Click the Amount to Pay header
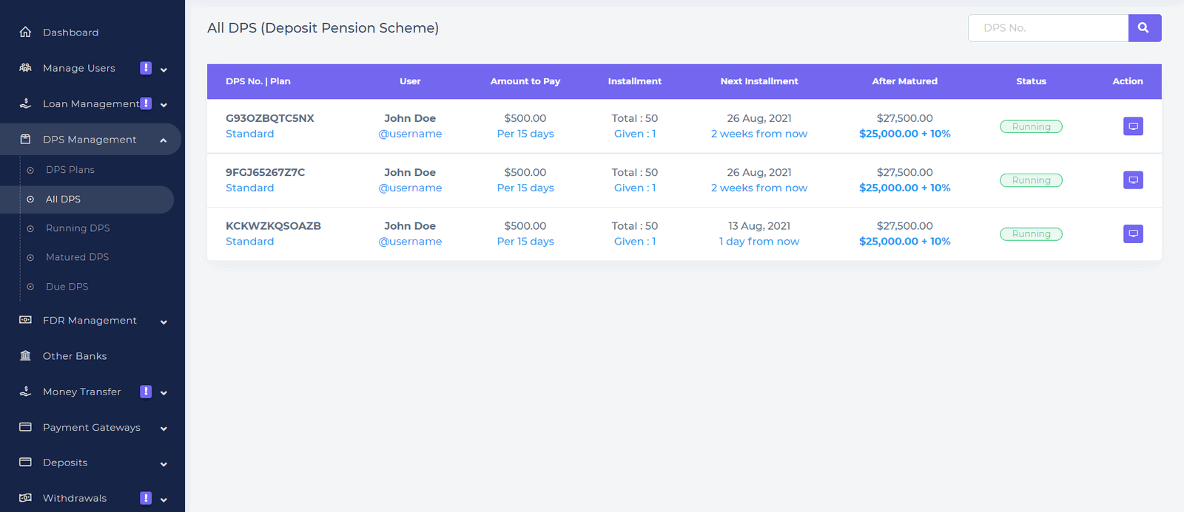The width and height of the screenshot is (1184, 512). coord(525,81)
